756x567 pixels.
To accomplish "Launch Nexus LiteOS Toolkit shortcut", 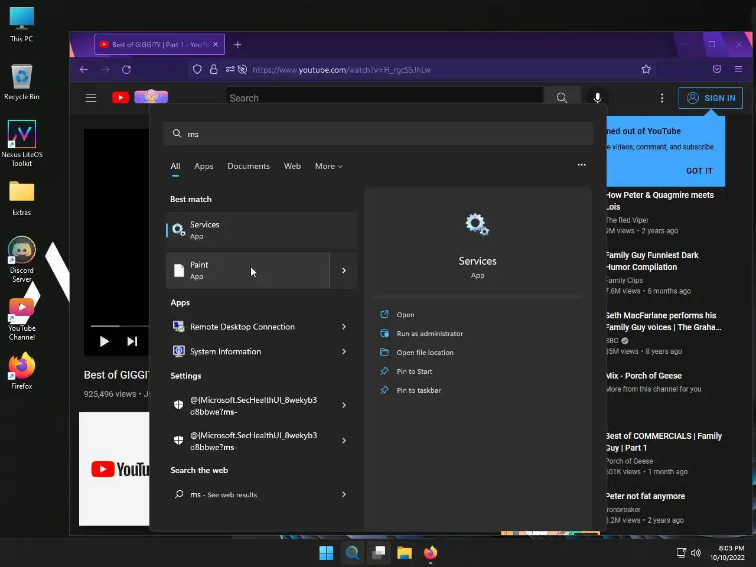I will click(22, 144).
